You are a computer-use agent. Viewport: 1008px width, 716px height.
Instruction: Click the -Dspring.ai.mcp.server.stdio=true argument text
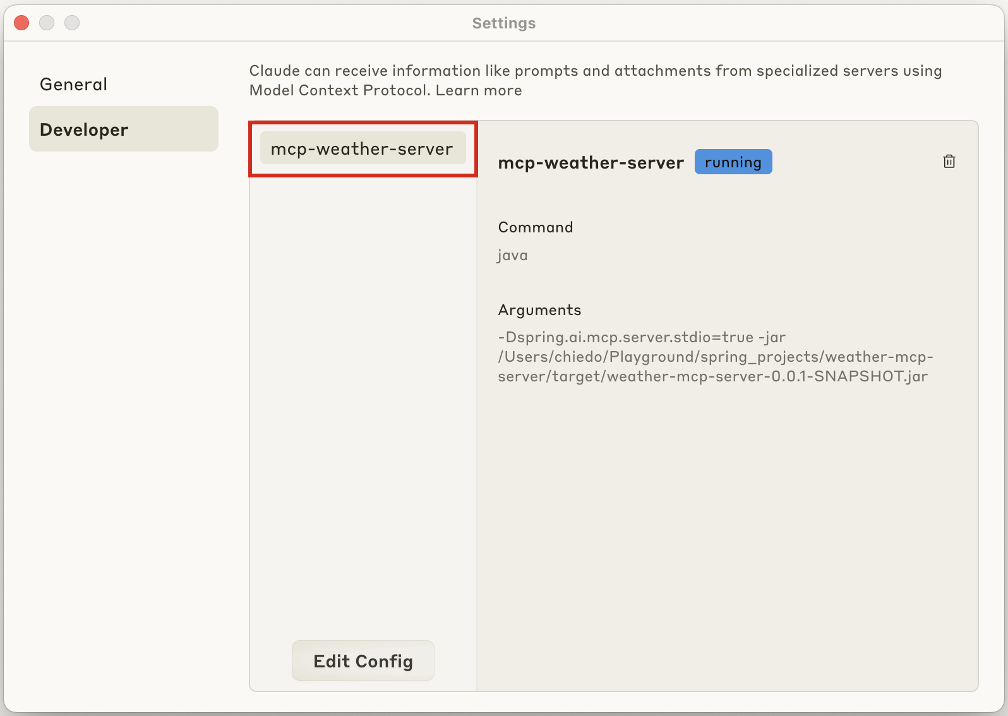tap(626, 337)
